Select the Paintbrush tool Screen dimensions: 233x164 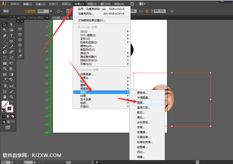point(5,46)
